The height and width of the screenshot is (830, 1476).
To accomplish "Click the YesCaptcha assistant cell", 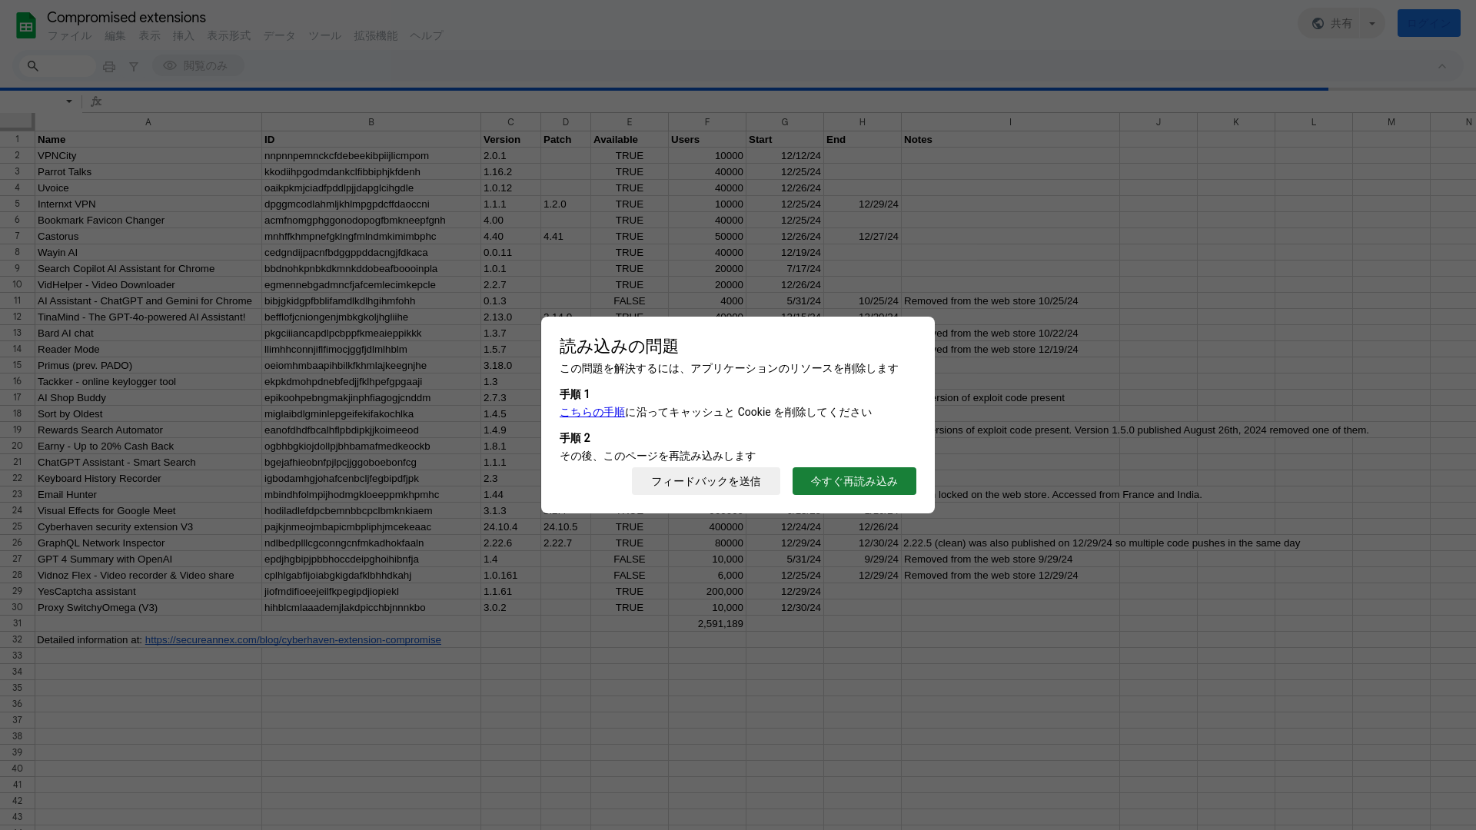I will point(148,592).
